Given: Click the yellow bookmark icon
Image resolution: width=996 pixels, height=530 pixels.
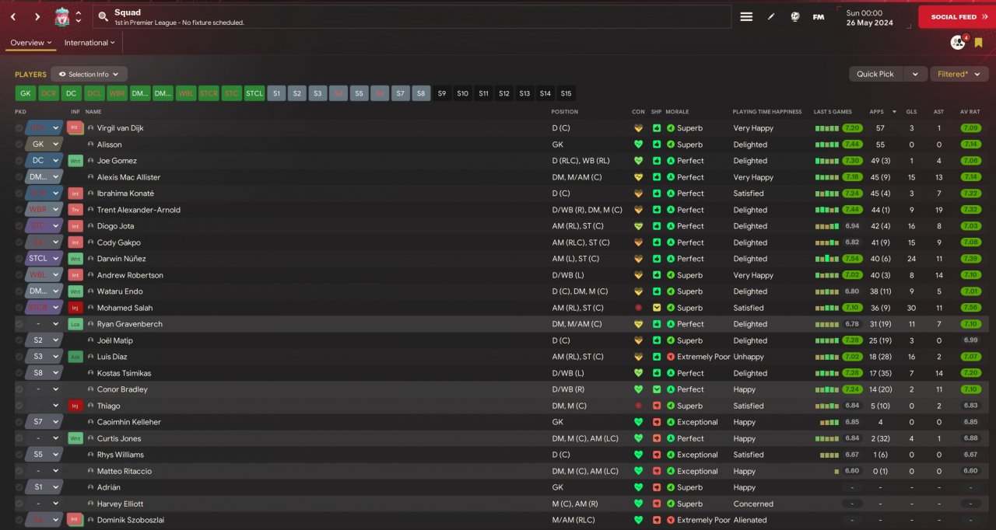Looking at the screenshot, I should point(979,43).
